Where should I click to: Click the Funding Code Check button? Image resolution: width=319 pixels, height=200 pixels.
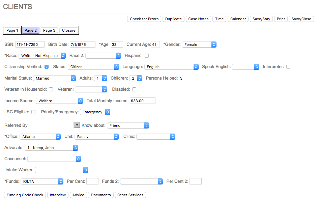pyautogui.click(x=25, y=195)
